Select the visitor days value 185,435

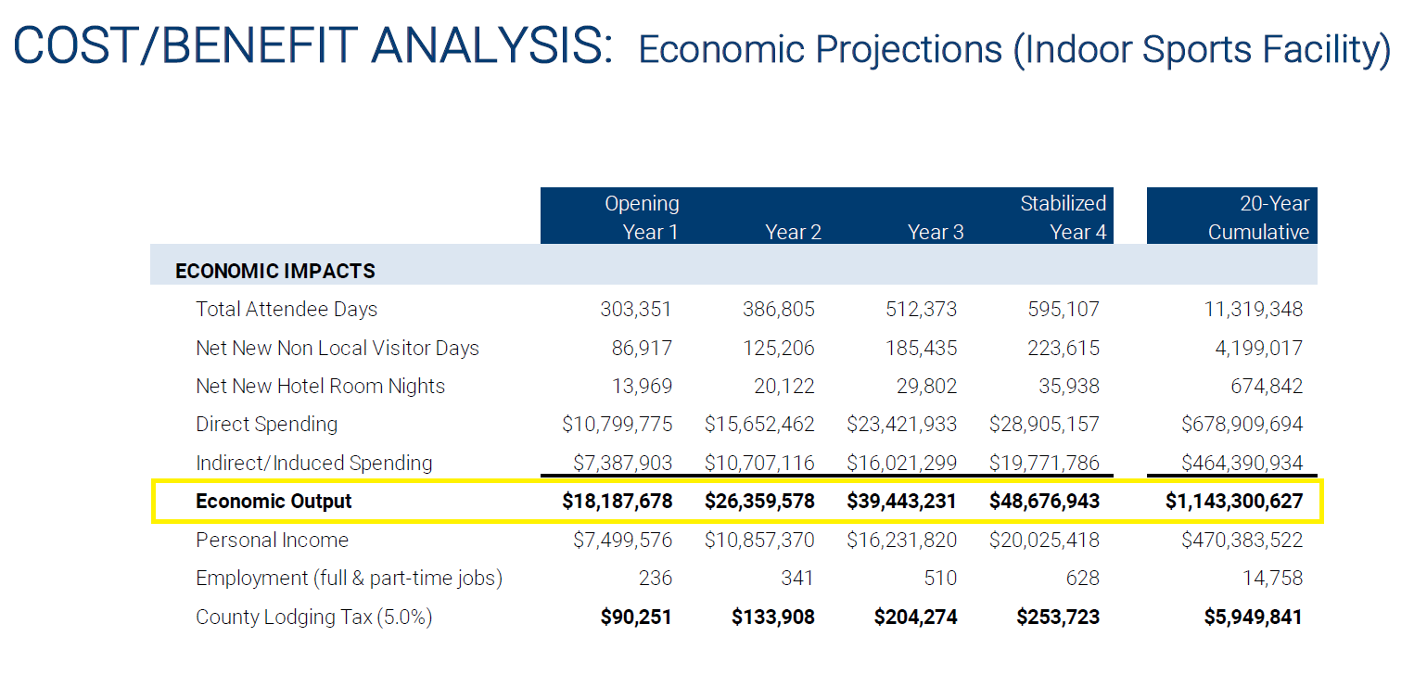point(922,348)
